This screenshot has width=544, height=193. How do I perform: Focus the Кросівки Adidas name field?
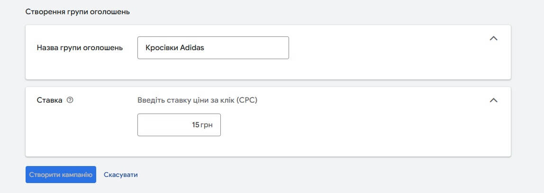pyautogui.click(x=213, y=48)
